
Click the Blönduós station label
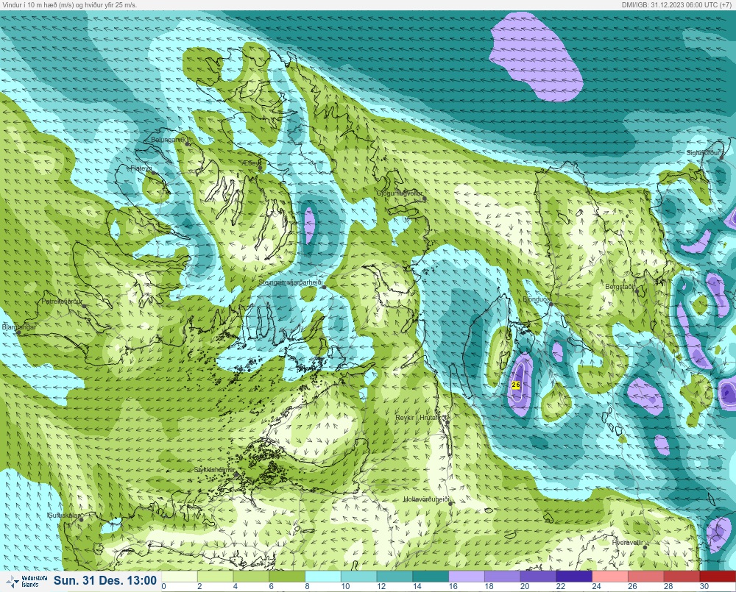pyautogui.click(x=537, y=299)
